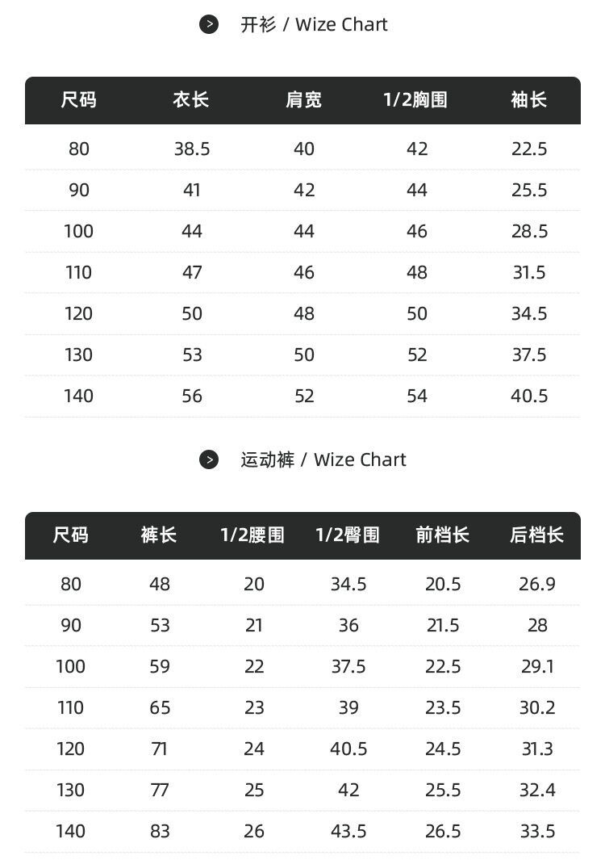Click the 衣长 column header

[x=191, y=100]
